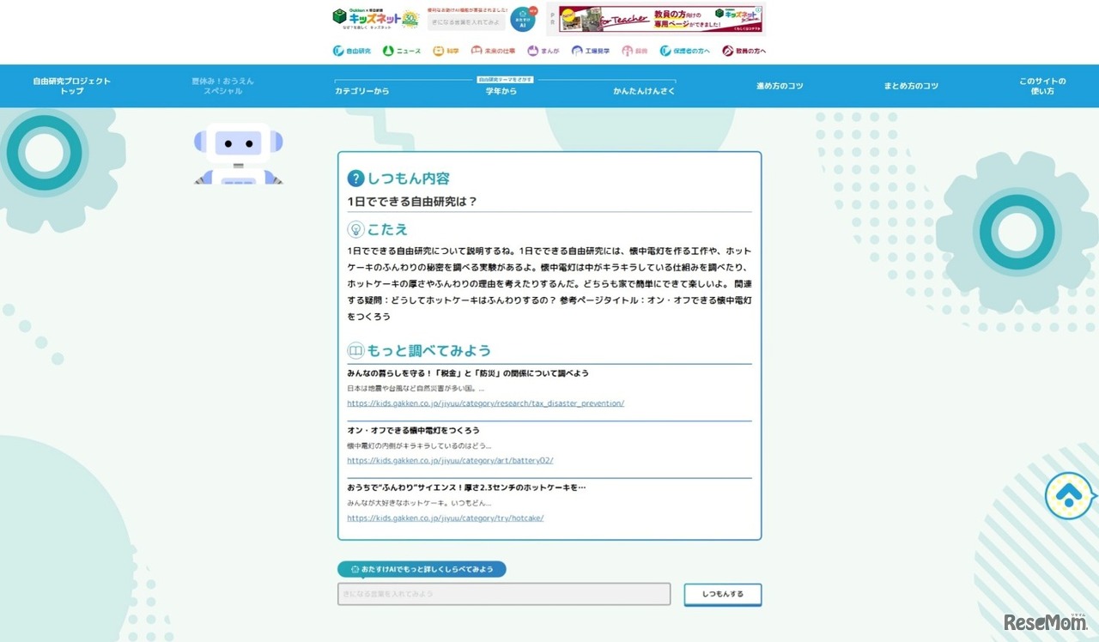Click the round おたすけAI button

click(522, 20)
